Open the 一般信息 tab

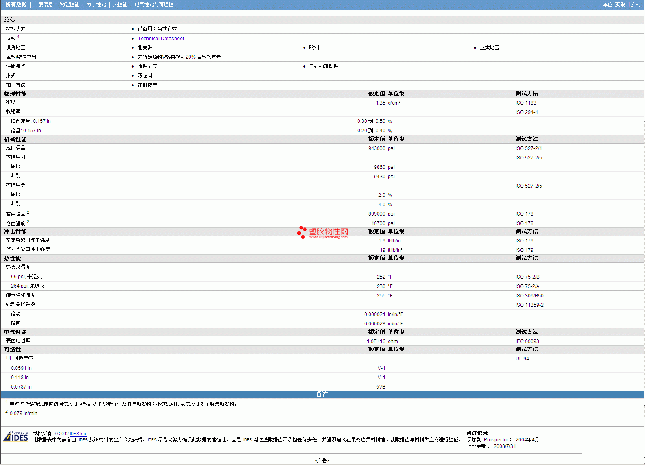coord(43,4)
